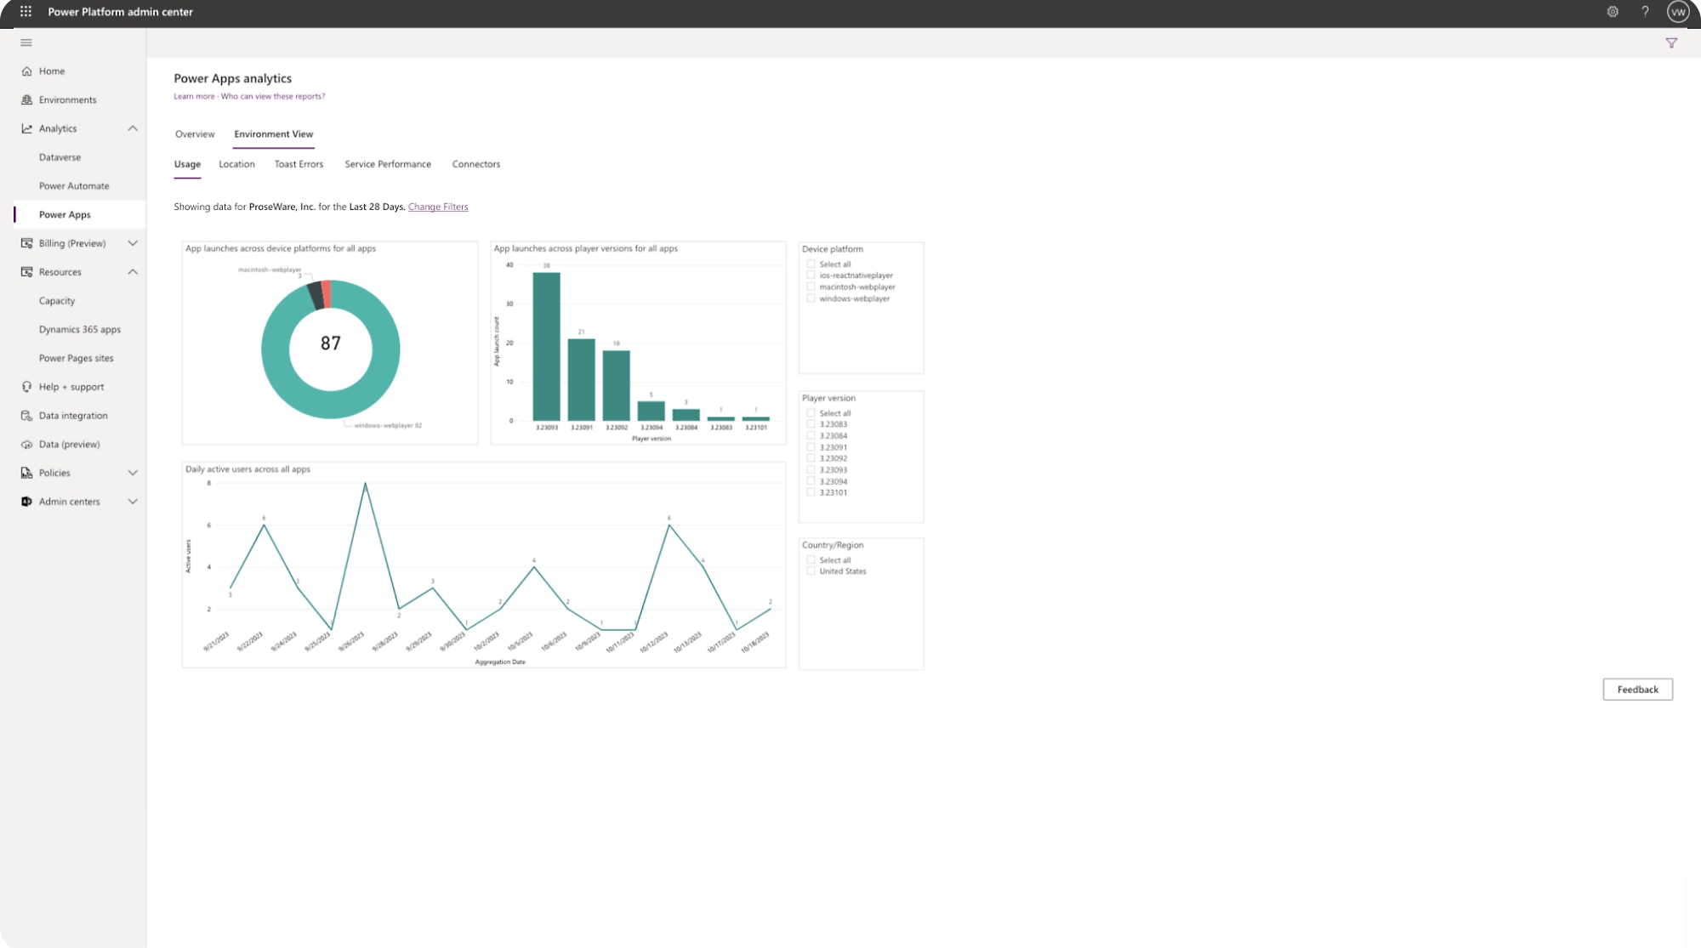Image resolution: width=1701 pixels, height=948 pixels.
Task: Toggle Select all under Device platform
Action: (811, 264)
